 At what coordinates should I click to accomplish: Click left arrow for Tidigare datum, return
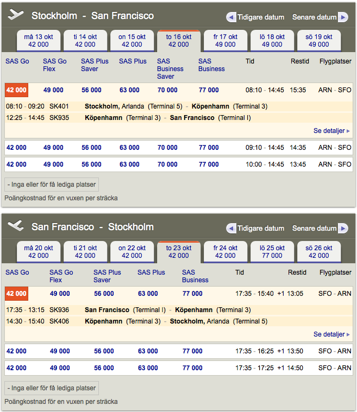(x=231, y=229)
